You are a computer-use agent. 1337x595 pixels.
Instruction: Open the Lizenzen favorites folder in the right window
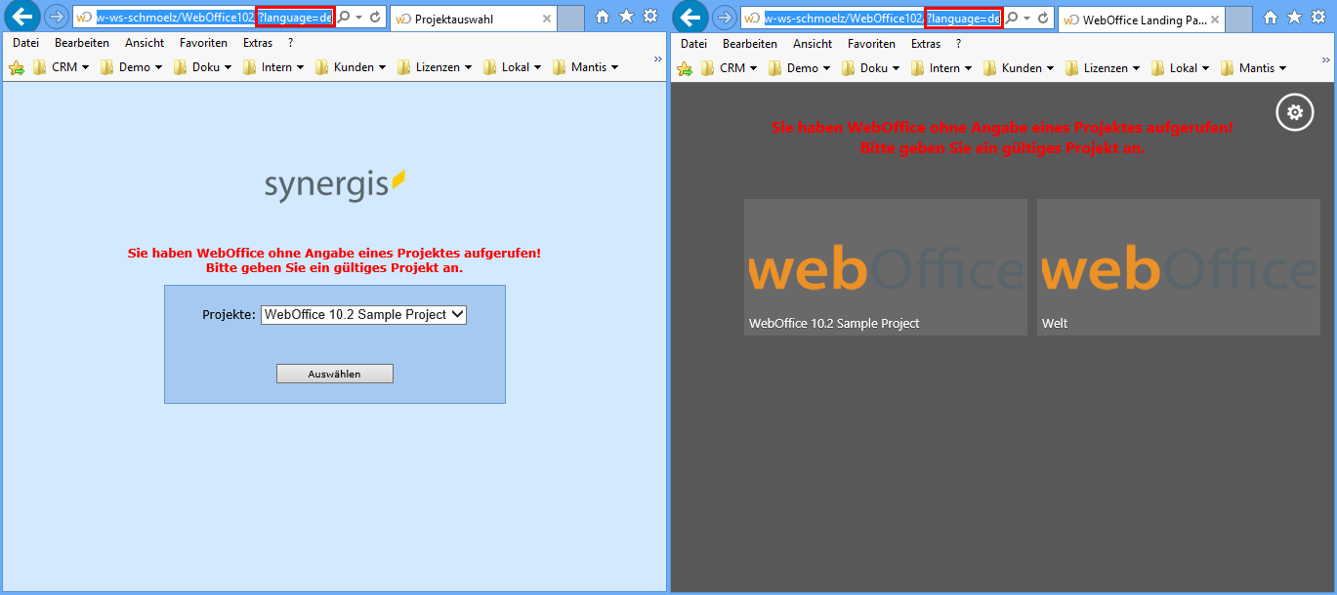[x=1102, y=67]
